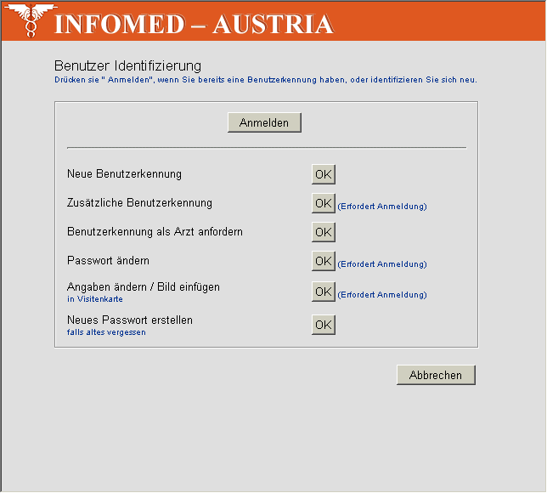The height and width of the screenshot is (493, 547).
Task: Click '(Erfordert Anmeldung)' in Angaben ändern row
Action: click(x=382, y=295)
